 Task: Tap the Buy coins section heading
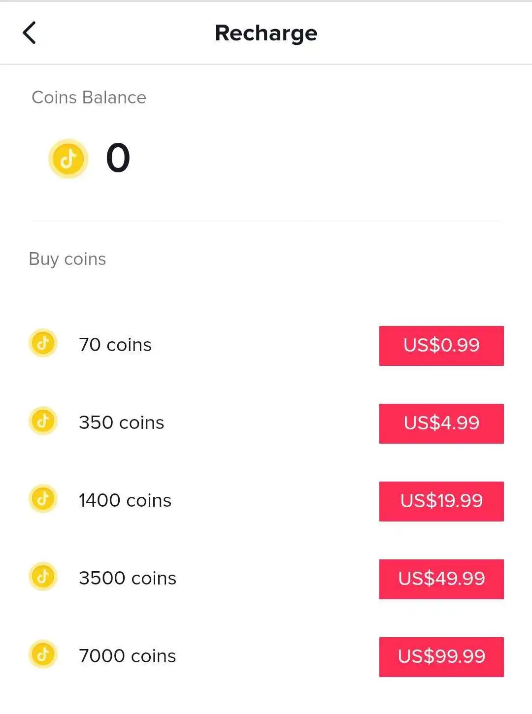click(x=67, y=259)
